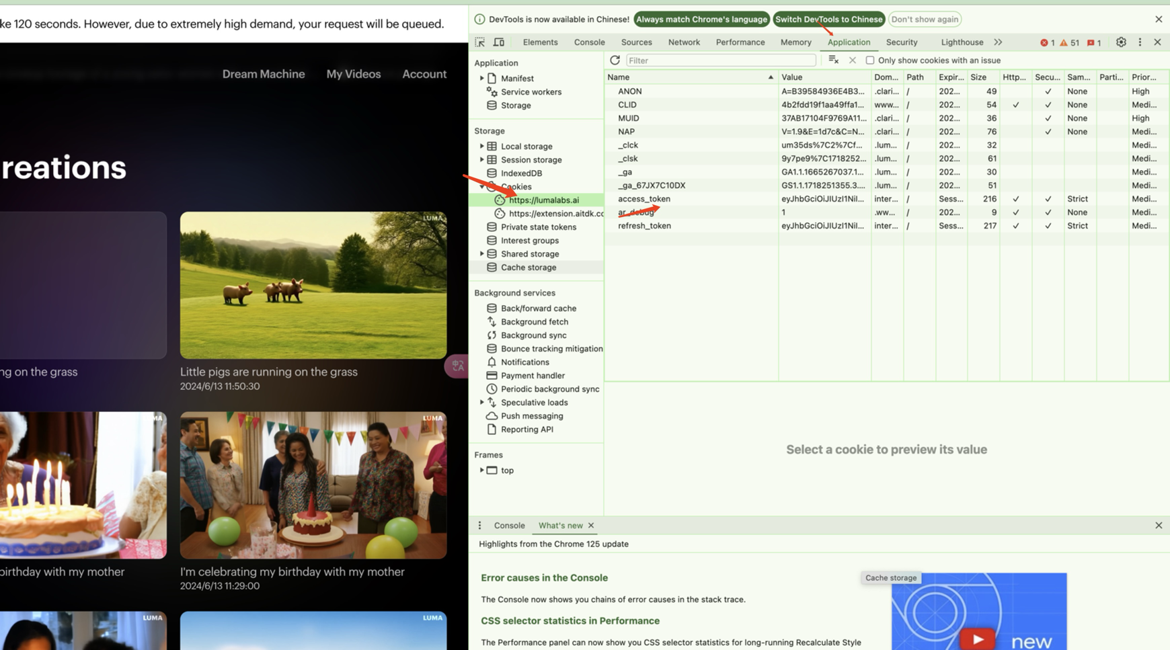This screenshot has height=650, width=1170.
Task: Click the X icon to delete selected cookie
Action: click(x=853, y=60)
